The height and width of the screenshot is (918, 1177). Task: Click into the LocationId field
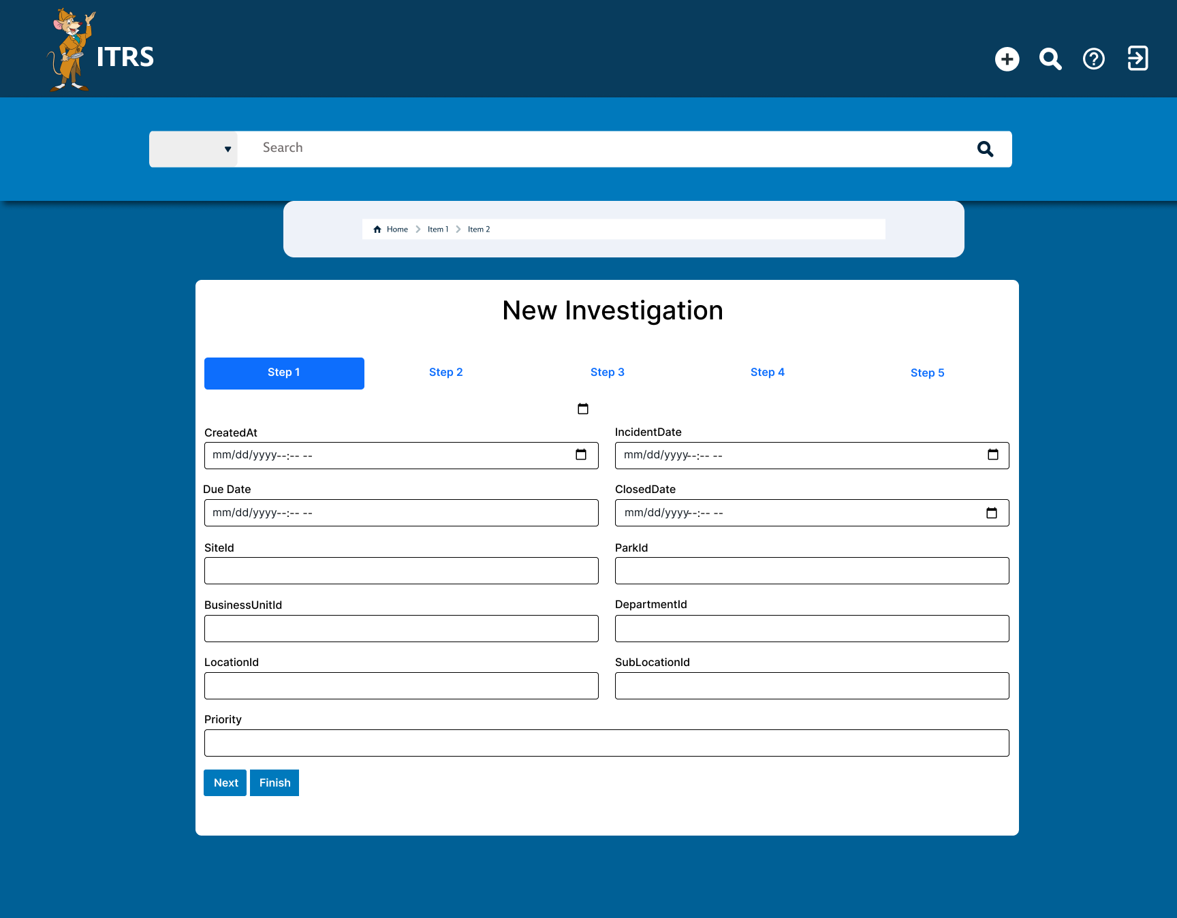pyautogui.click(x=401, y=686)
